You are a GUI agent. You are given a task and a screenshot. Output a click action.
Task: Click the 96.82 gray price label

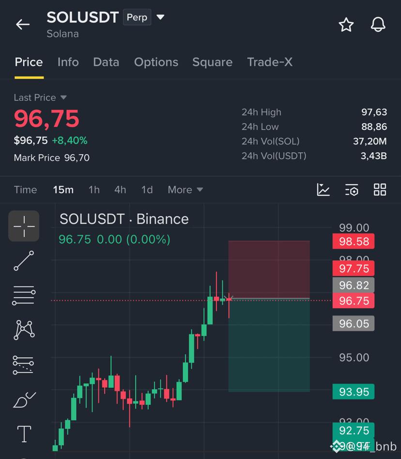point(354,285)
